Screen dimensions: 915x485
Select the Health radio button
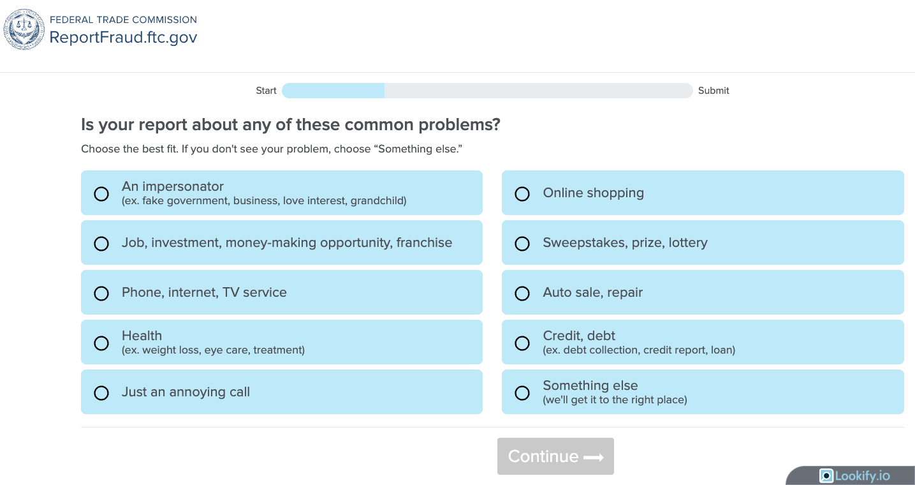101,343
